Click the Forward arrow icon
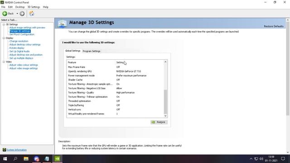The height and width of the screenshot is (163, 290). point(22,14)
